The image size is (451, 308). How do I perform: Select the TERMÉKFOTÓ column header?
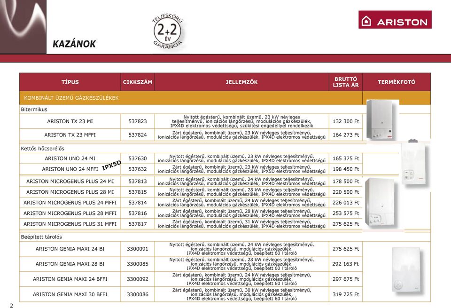(x=397, y=82)
